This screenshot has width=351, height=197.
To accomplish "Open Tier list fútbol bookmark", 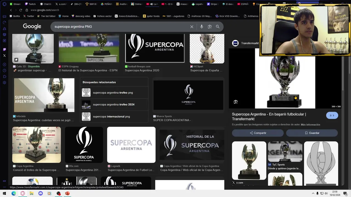I will point(46,16).
